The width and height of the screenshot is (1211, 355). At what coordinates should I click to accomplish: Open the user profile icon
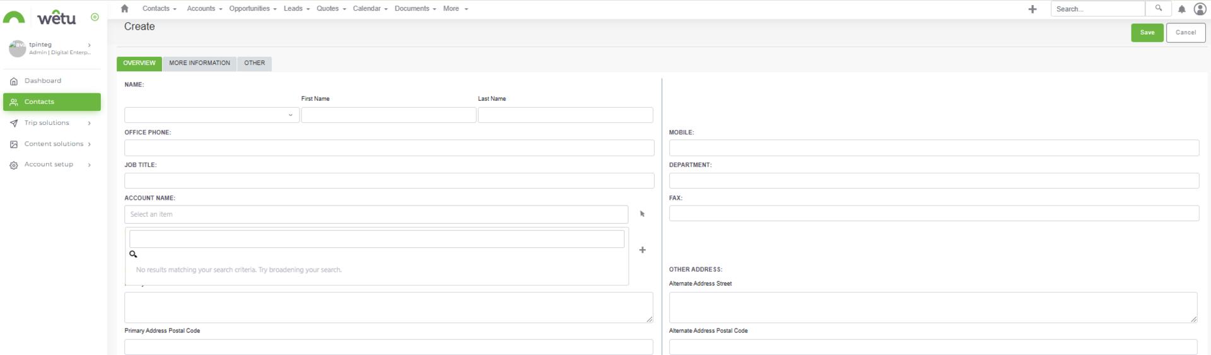(x=1200, y=9)
